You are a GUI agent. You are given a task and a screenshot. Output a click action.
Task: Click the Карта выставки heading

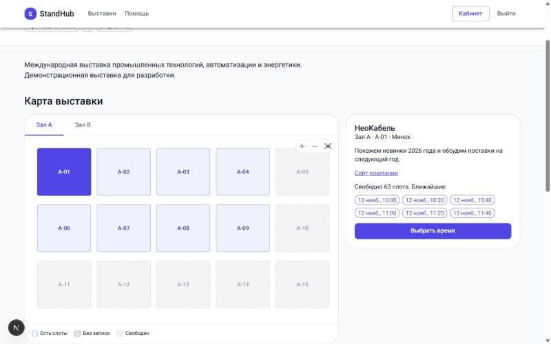pos(63,101)
